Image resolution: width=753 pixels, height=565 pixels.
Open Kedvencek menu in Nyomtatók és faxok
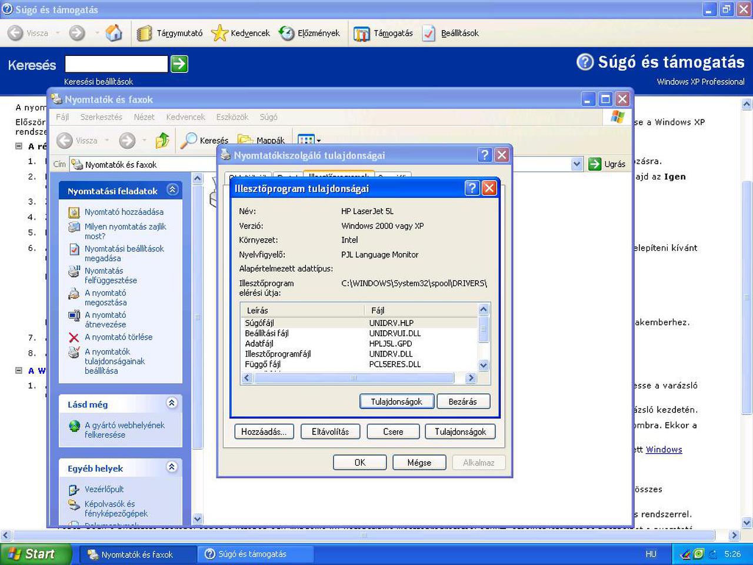coord(185,117)
